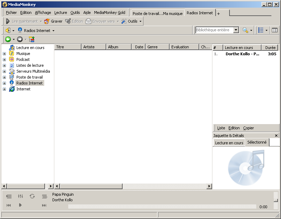The image size is (281, 219).
Task: Sort by the Artiste column header
Action: pos(94,47)
